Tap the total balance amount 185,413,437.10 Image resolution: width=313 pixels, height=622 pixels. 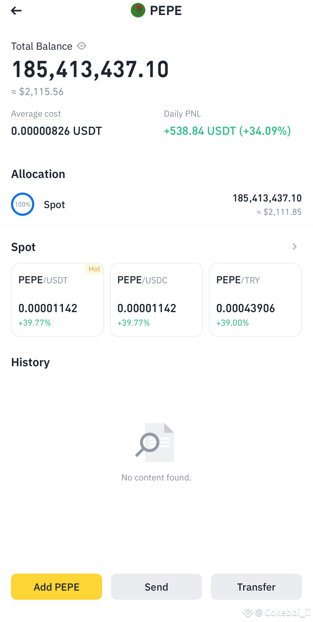pos(90,70)
